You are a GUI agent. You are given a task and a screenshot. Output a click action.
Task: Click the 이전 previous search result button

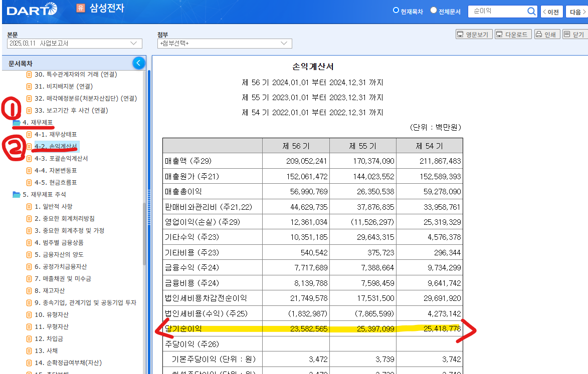coord(551,11)
